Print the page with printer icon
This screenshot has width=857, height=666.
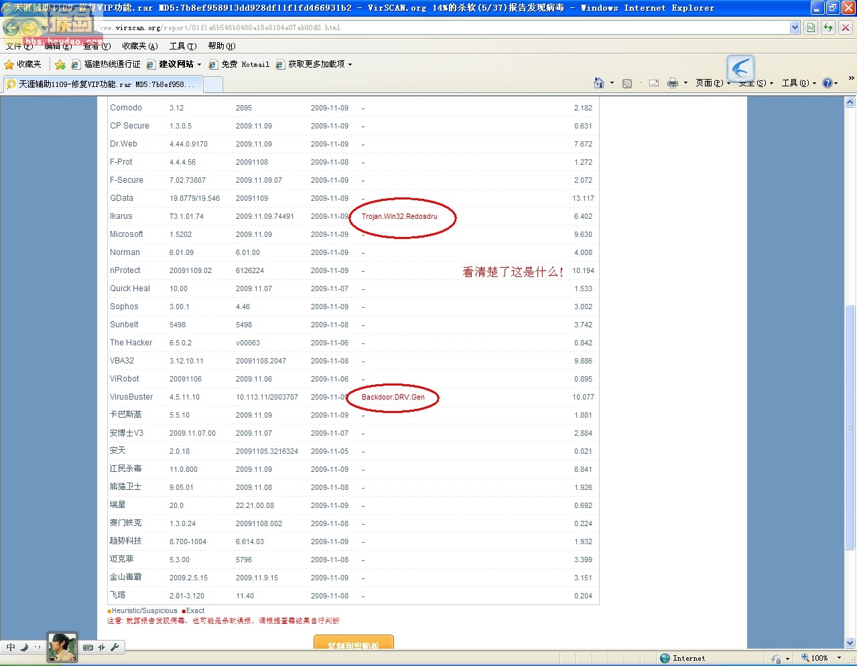(673, 83)
